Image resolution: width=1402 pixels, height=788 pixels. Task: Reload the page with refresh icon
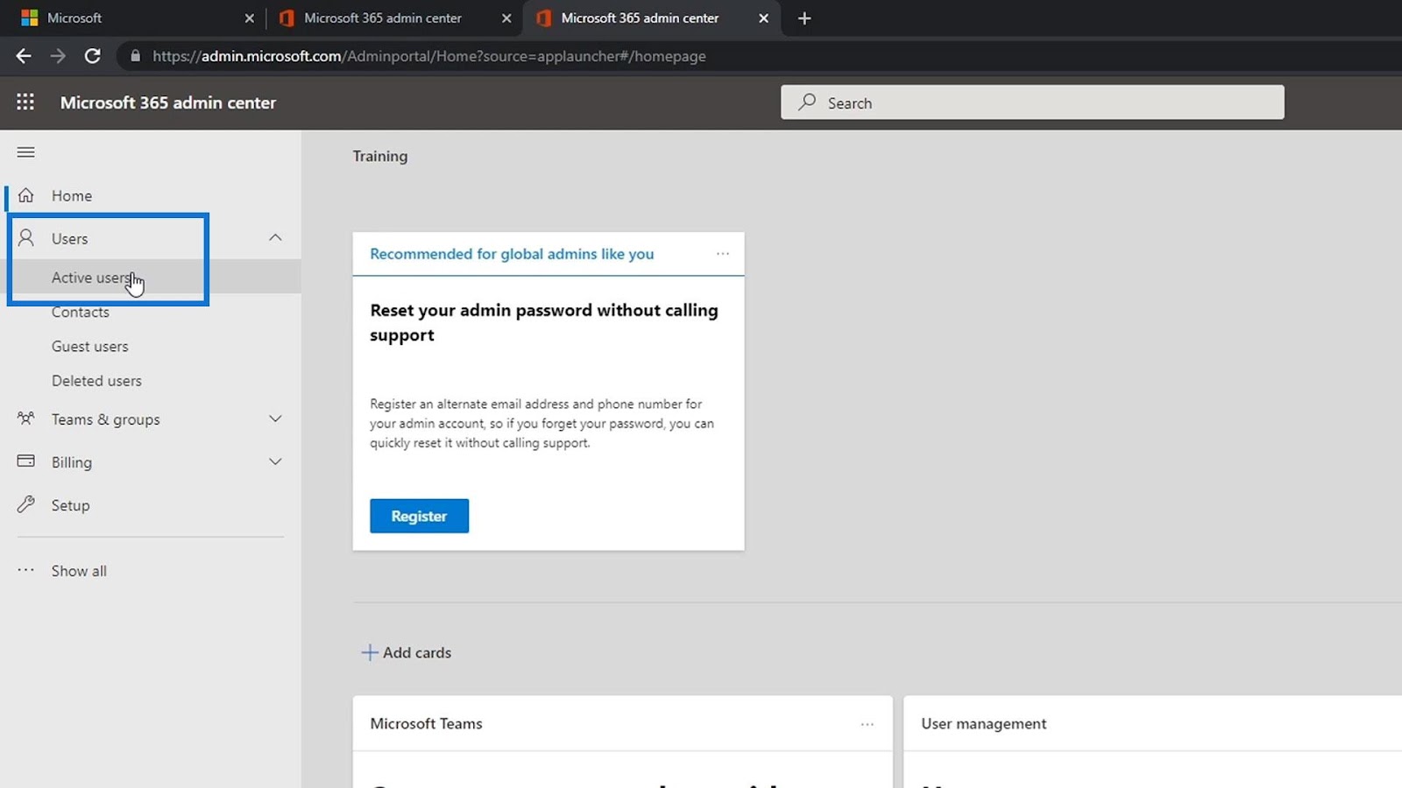[92, 56]
